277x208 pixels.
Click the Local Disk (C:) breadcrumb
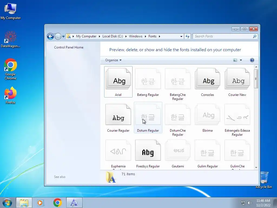[113, 36]
